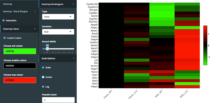
Task: Expand heatmap - Size & Margins arrow
Action: [35, 11]
